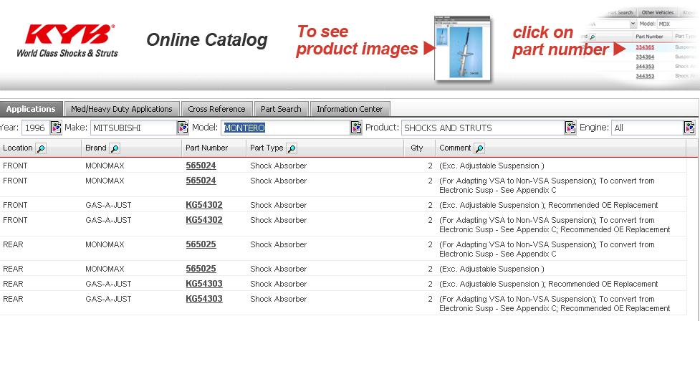The width and height of the screenshot is (700, 387).
Task: Open the Make dropdown picker
Action: (x=183, y=128)
